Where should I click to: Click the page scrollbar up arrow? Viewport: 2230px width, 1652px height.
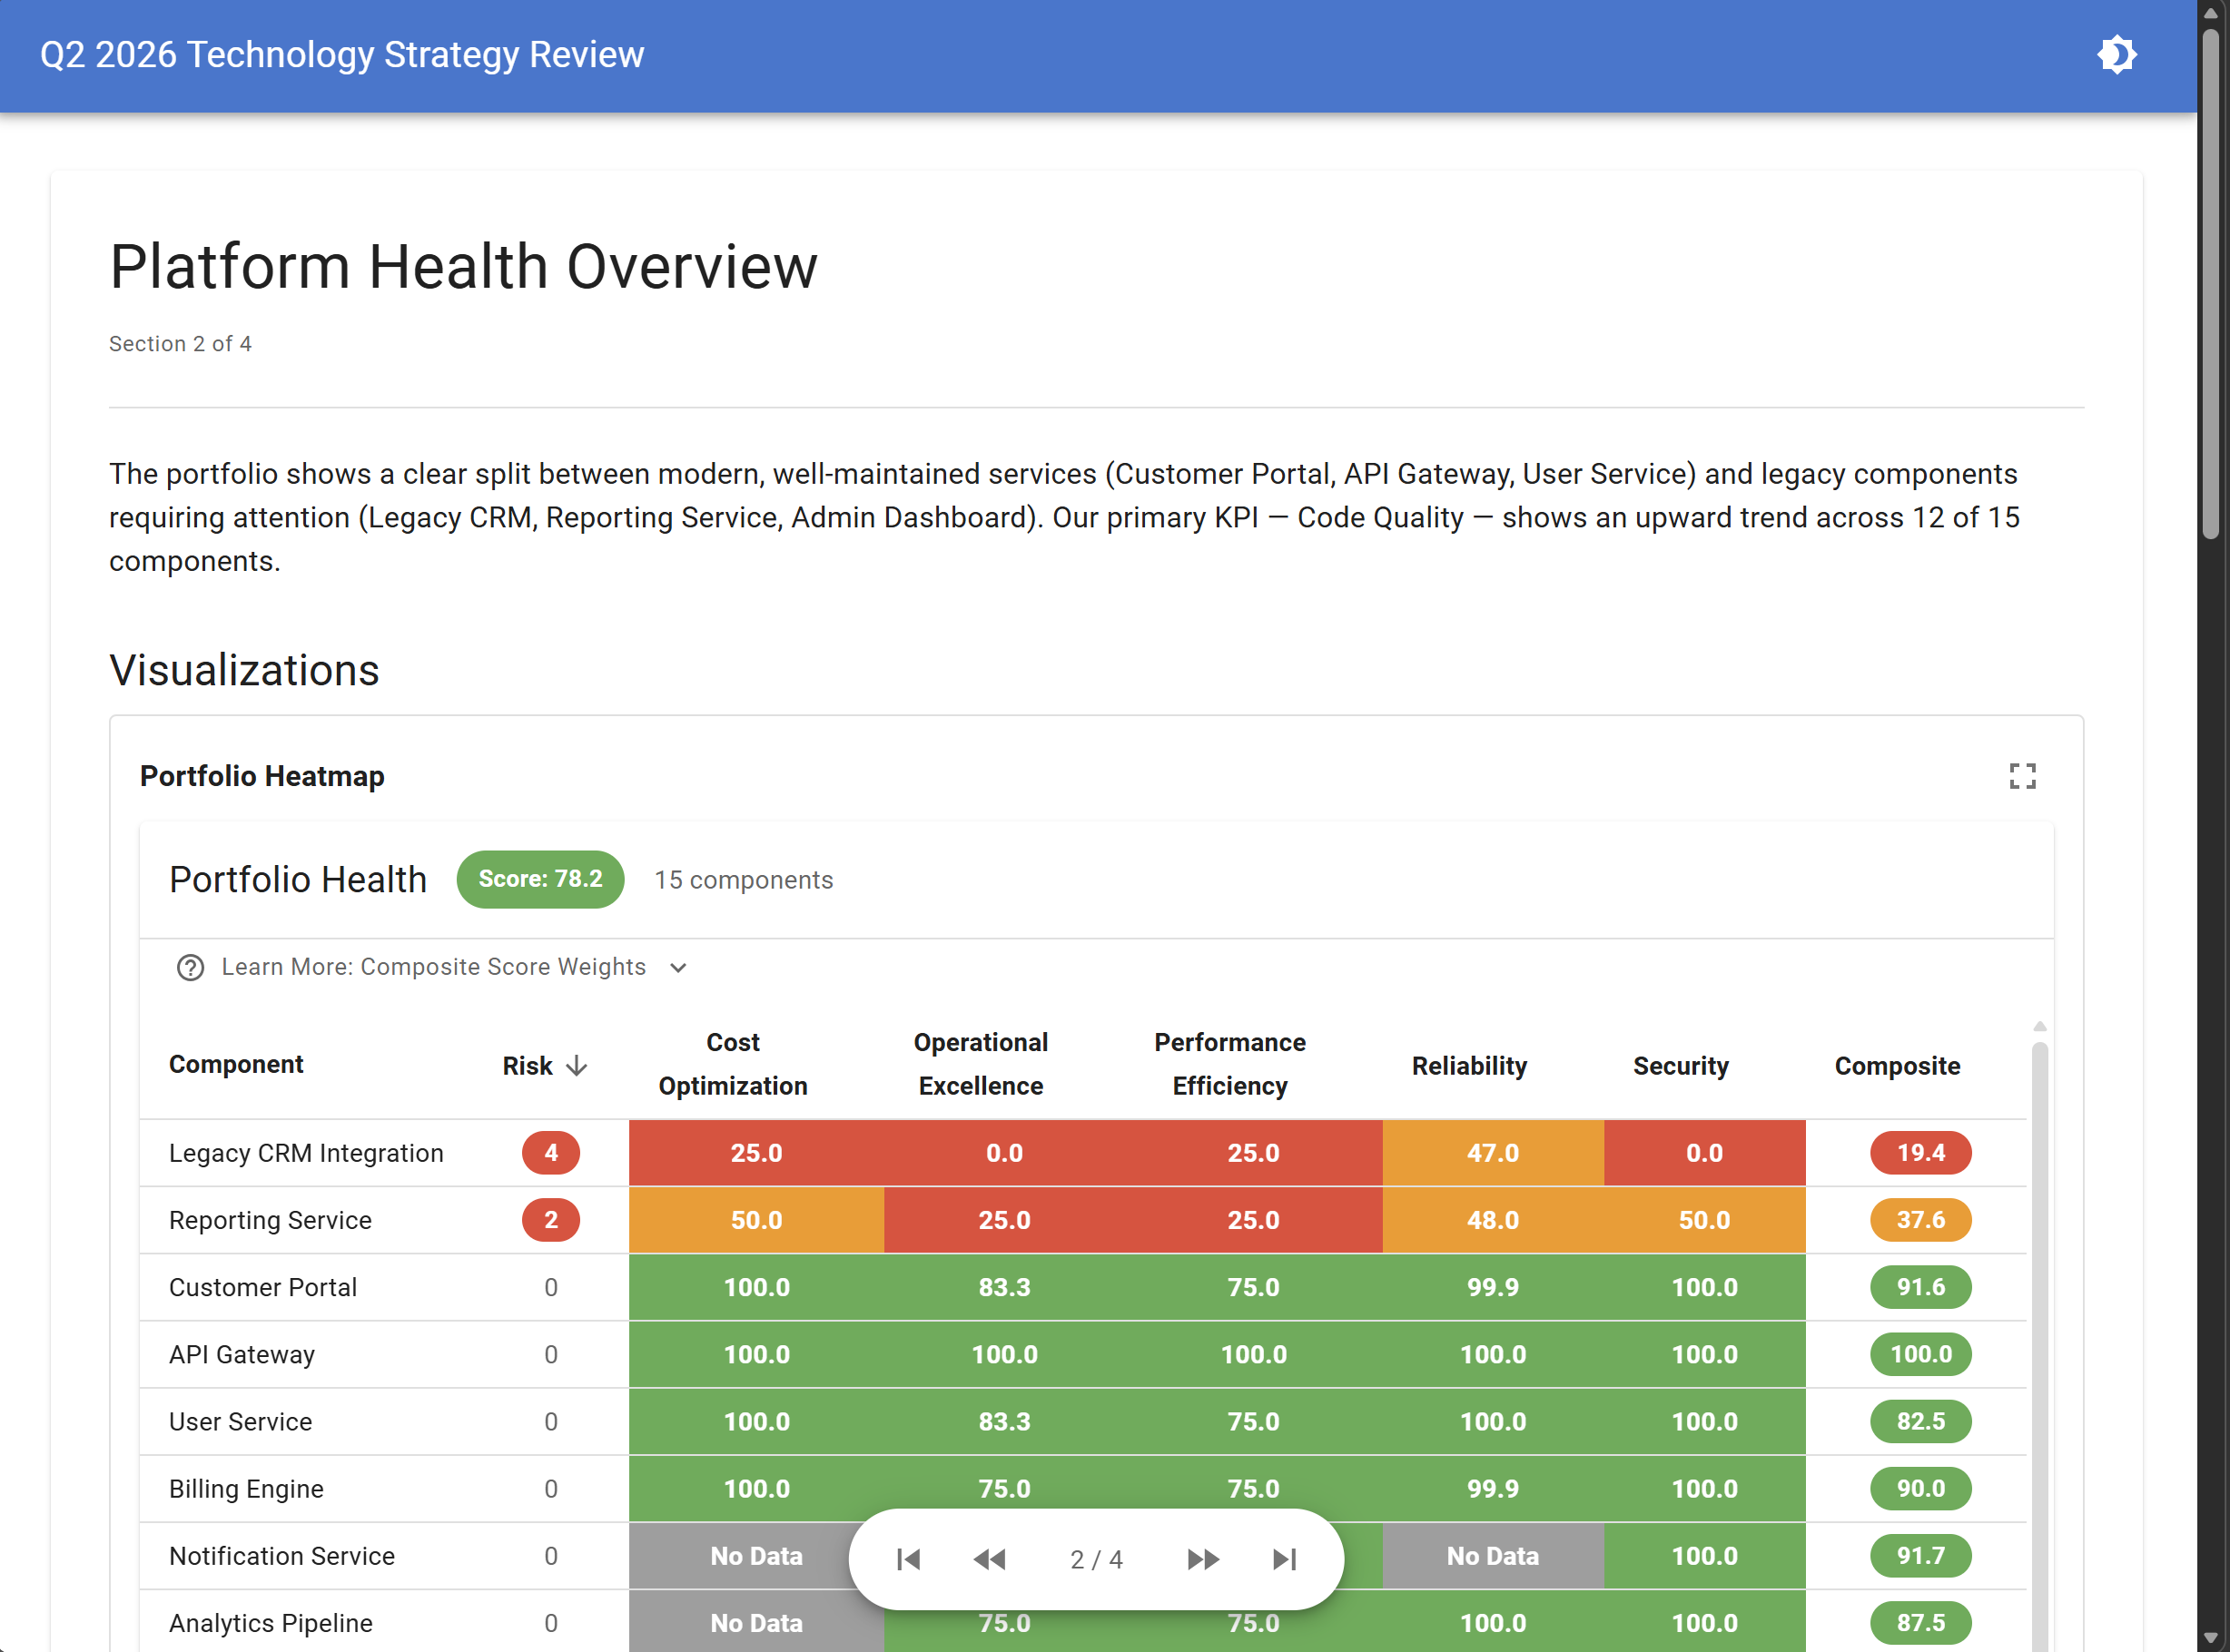(x=2211, y=13)
